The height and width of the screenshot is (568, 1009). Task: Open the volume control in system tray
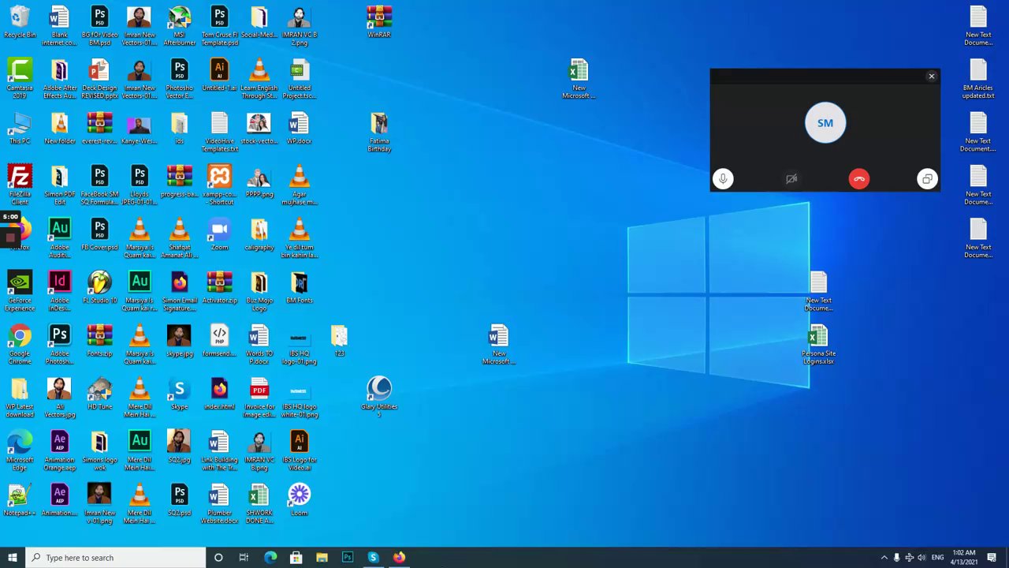click(x=922, y=558)
